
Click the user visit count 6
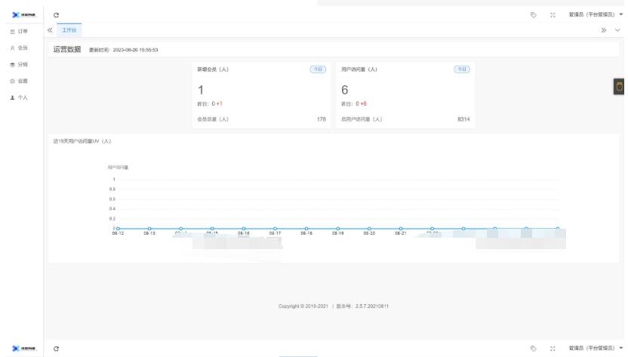pyautogui.click(x=344, y=90)
